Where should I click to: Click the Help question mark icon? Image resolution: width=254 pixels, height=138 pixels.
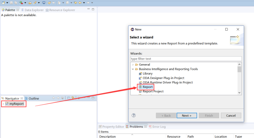click(x=134, y=115)
